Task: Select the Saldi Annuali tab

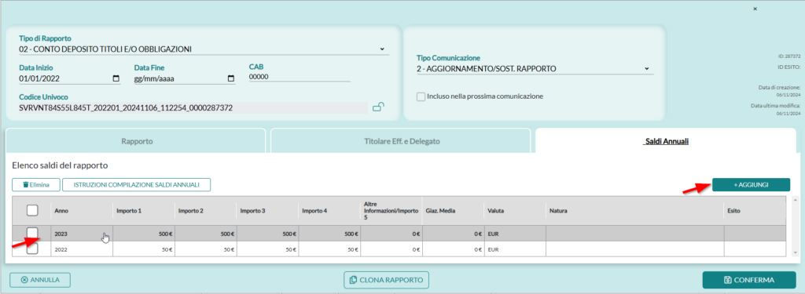Action: pos(665,140)
